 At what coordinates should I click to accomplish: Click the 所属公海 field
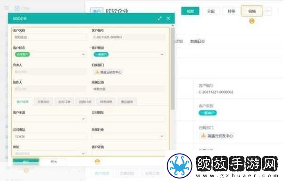tap(128, 89)
